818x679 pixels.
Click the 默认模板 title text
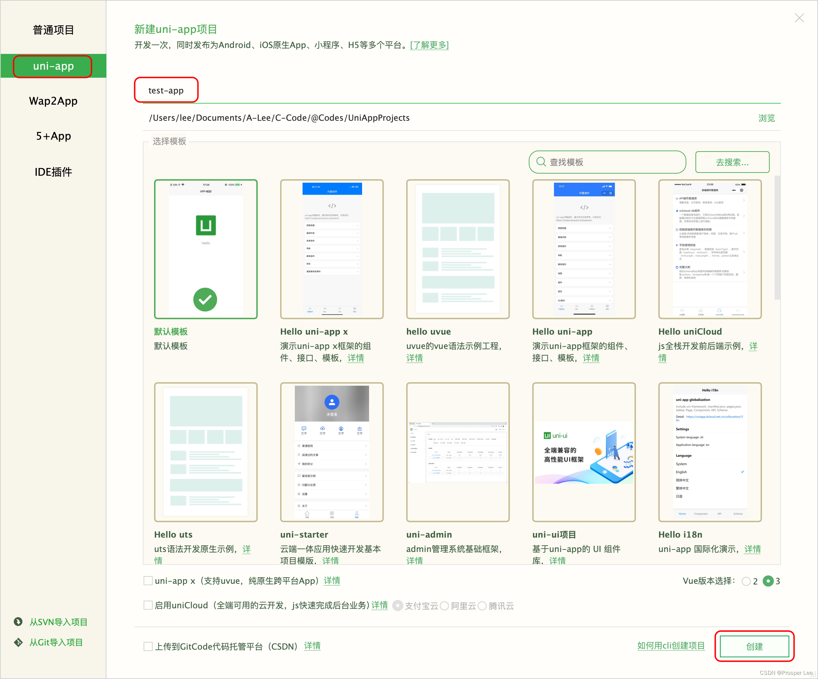(x=171, y=332)
